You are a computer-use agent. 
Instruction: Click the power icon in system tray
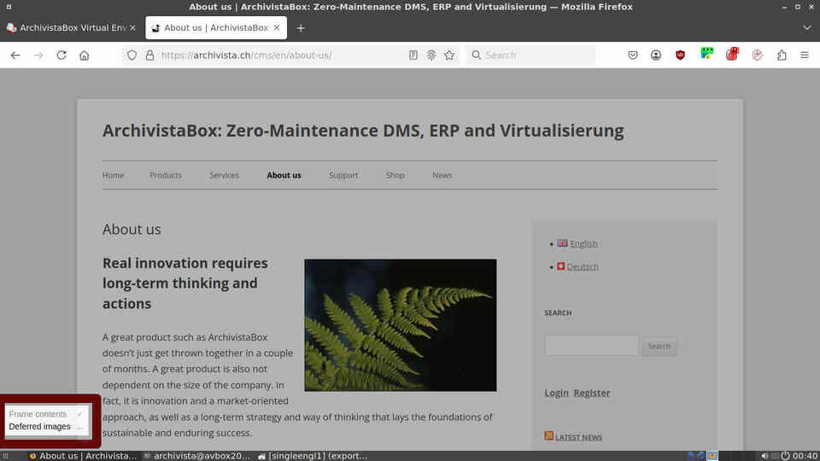pyautogui.click(x=785, y=456)
